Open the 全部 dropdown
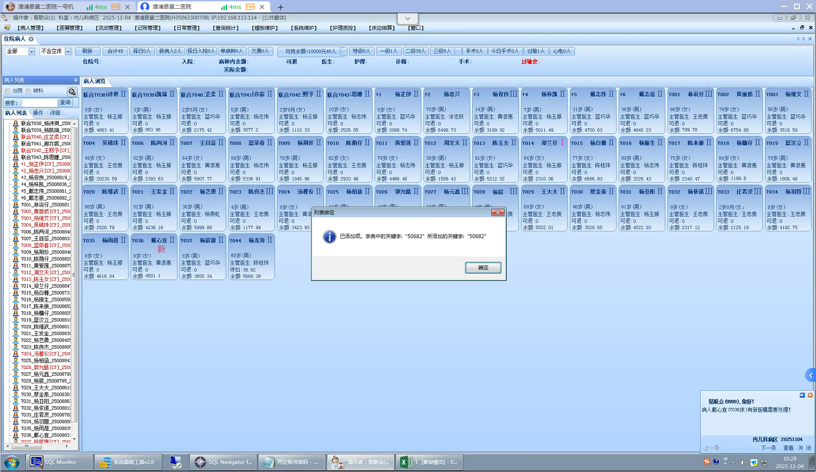 point(31,52)
